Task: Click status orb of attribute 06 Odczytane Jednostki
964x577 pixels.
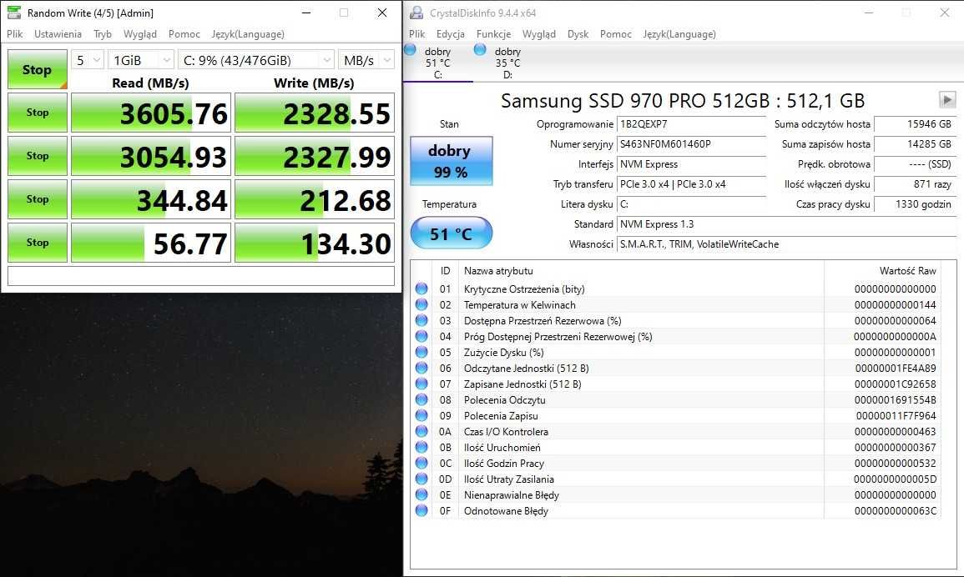Action: (x=421, y=368)
